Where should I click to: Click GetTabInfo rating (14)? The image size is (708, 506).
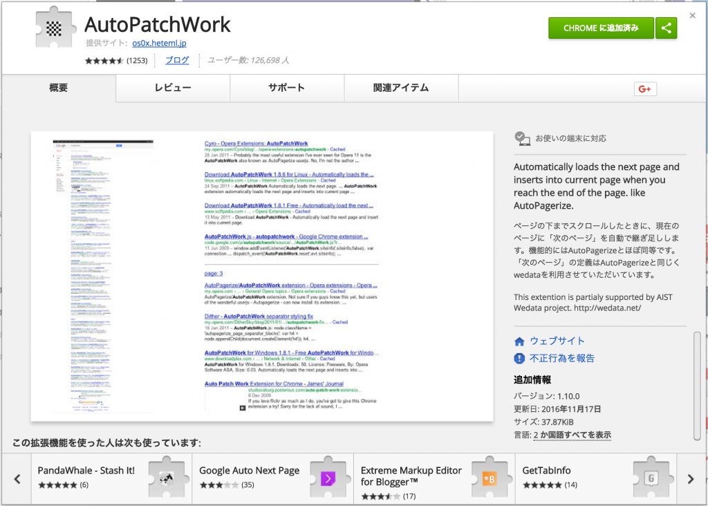(550, 485)
